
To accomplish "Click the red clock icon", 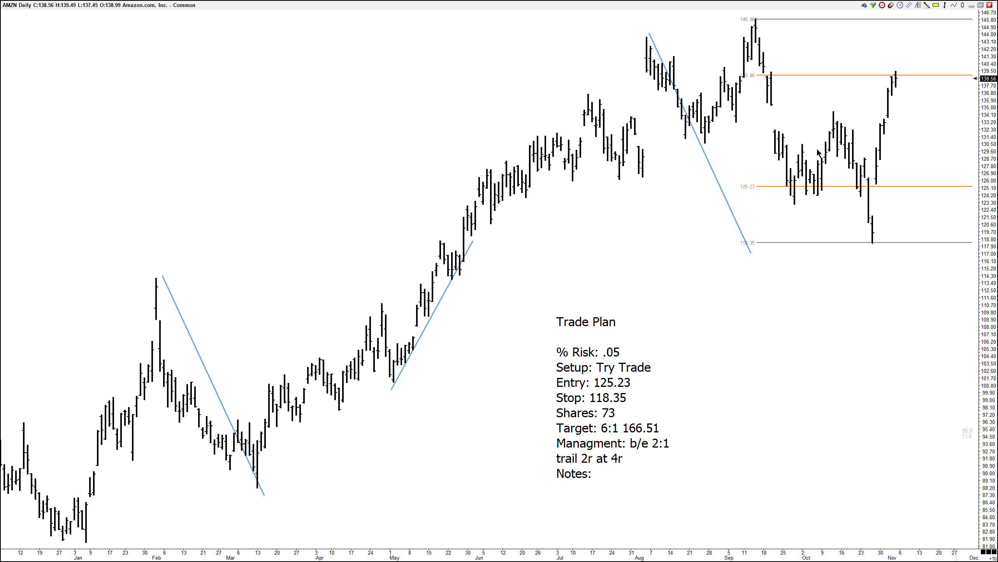I will [x=882, y=5].
